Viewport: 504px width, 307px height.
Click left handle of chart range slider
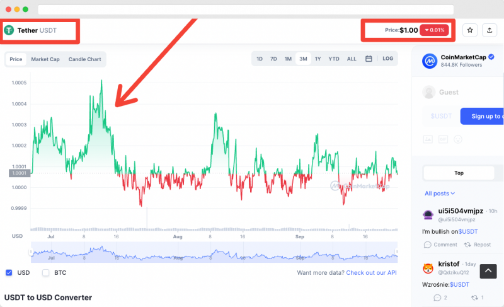pos(31,252)
